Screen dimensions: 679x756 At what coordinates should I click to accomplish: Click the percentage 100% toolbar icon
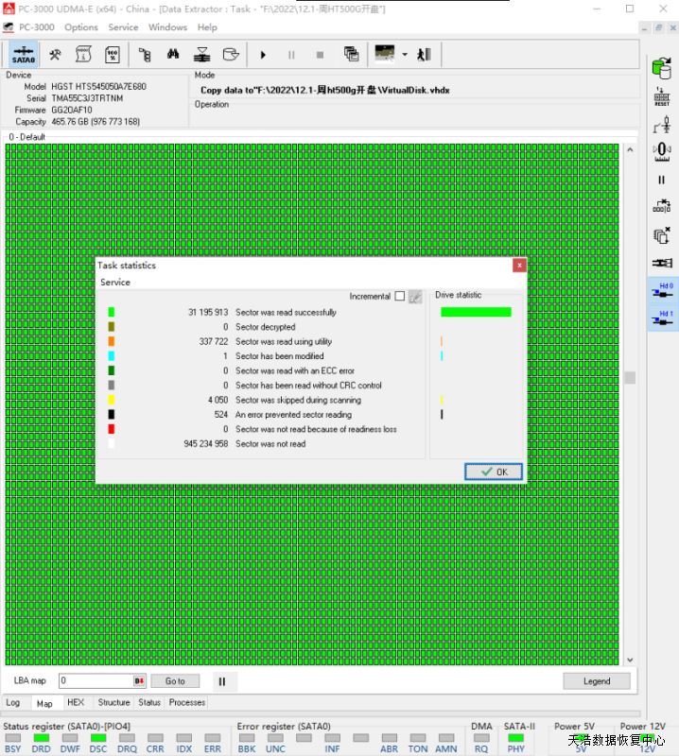(x=112, y=54)
